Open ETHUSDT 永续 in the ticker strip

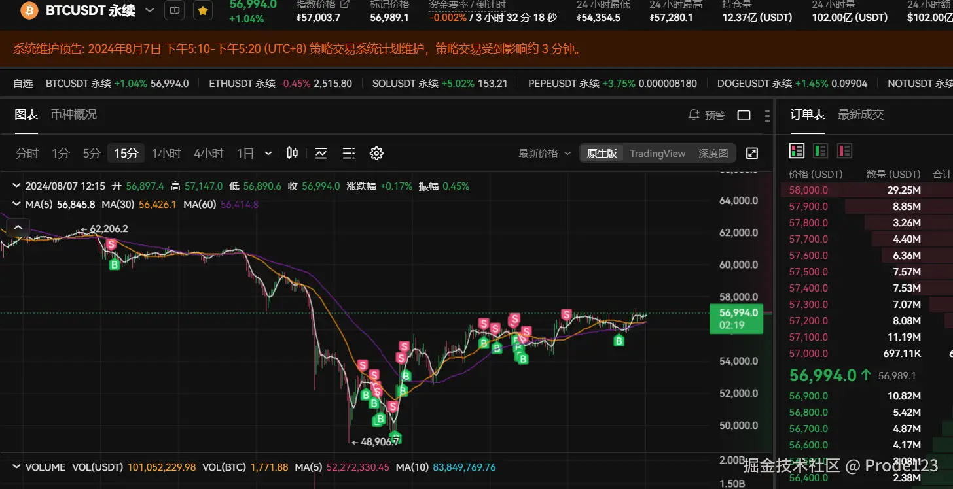(x=280, y=83)
